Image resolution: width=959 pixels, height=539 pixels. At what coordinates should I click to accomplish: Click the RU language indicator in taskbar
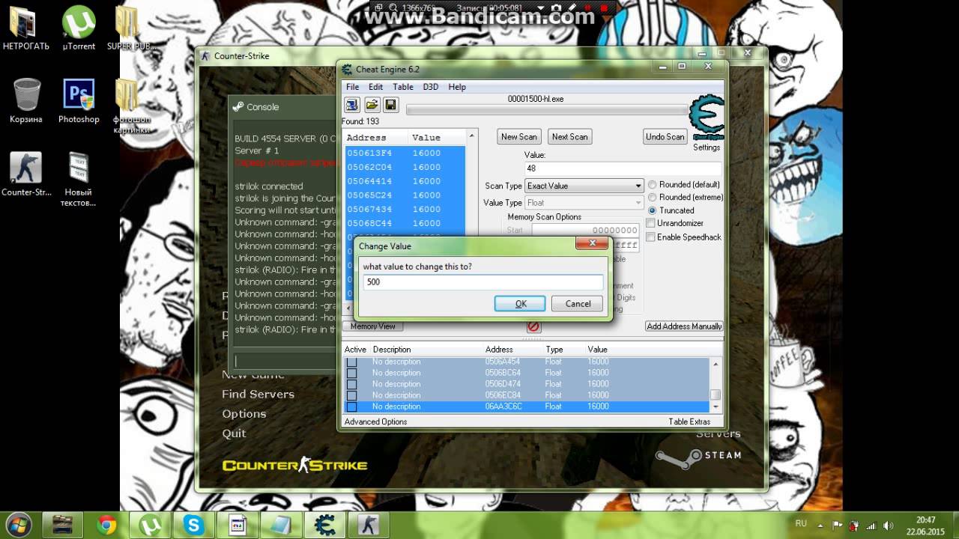(x=801, y=523)
